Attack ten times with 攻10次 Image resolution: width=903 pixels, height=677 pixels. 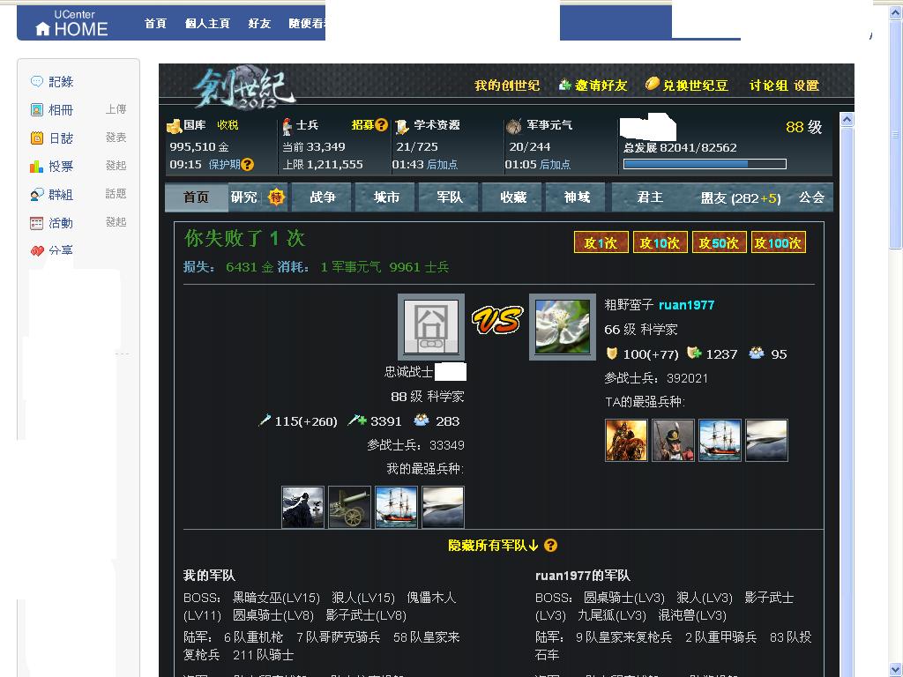pyautogui.click(x=660, y=243)
